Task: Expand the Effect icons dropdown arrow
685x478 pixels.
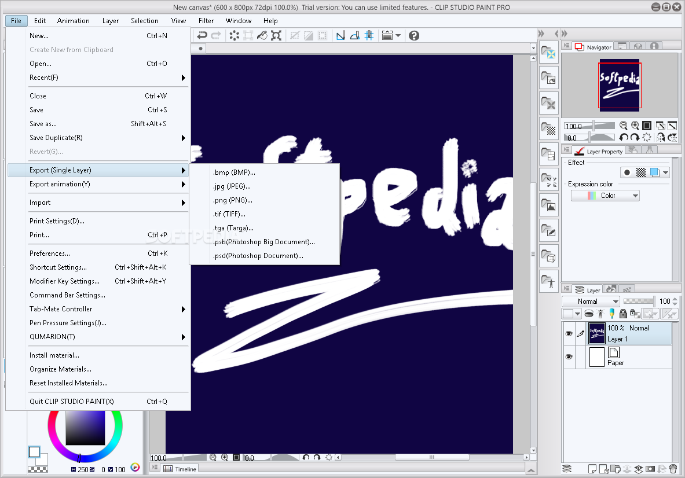Action: coord(665,172)
